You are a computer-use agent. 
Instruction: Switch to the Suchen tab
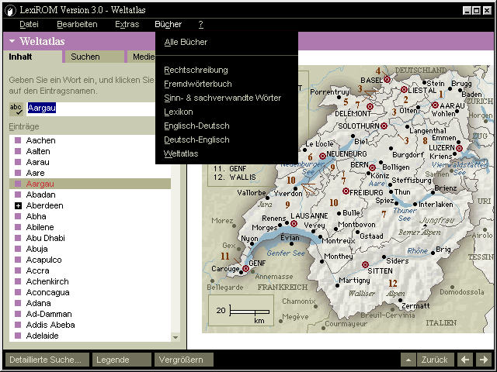(x=94, y=57)
